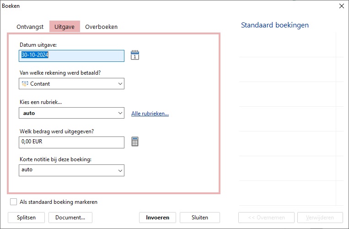Click the Splitsen button
Image resolution: width=349 pixels, height=229 pixels.
coord(27,218)
